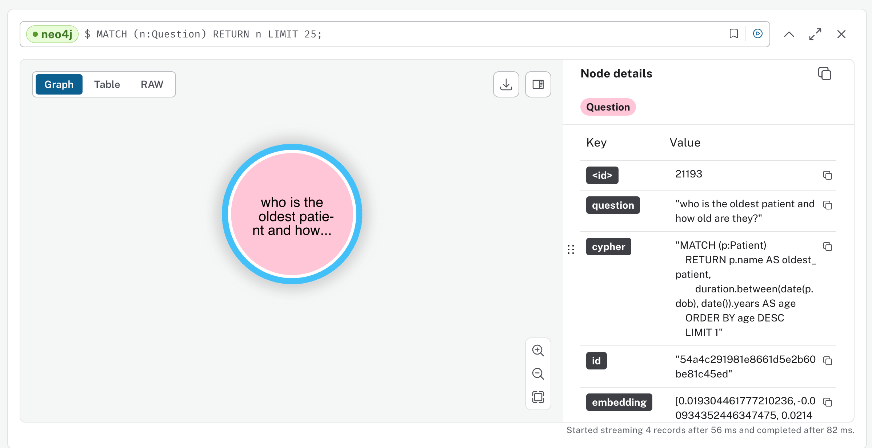Copy the cypher property value
872x448 pixels.
point(827,247)
